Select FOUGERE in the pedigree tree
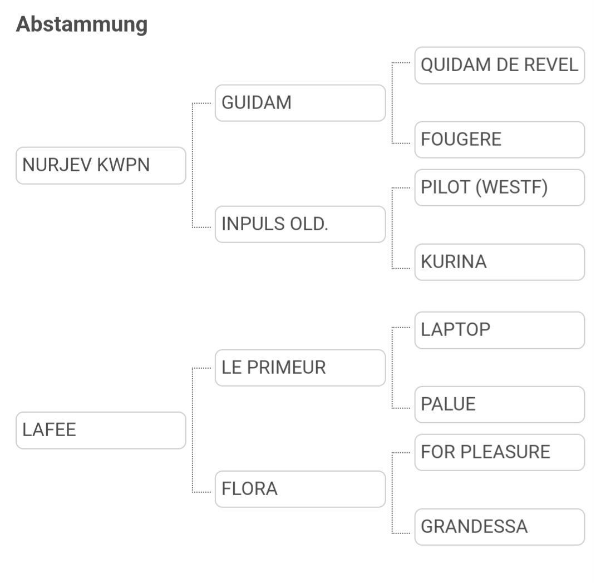 click(499, 140)
